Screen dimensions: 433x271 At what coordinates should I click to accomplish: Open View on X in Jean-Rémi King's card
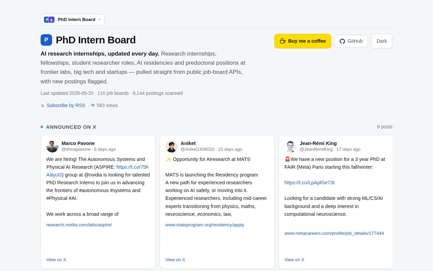point(294,259)
